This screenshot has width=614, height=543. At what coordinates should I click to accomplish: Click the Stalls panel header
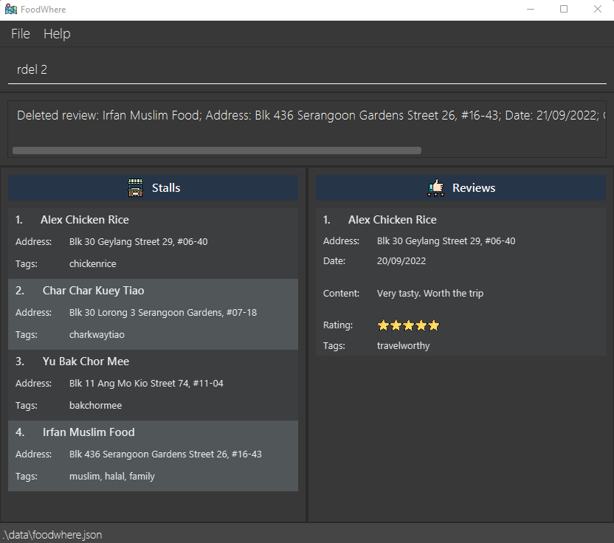coord(153,188)
